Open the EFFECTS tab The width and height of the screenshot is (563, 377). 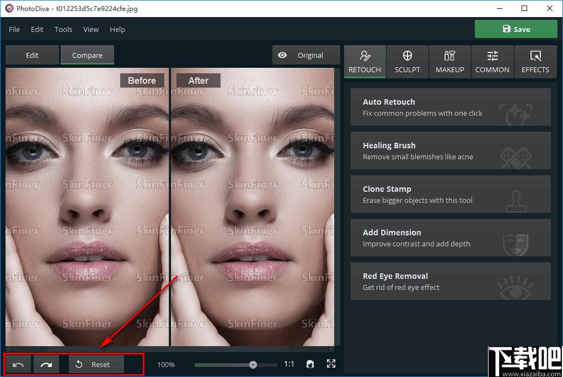(x=535, y=62)
